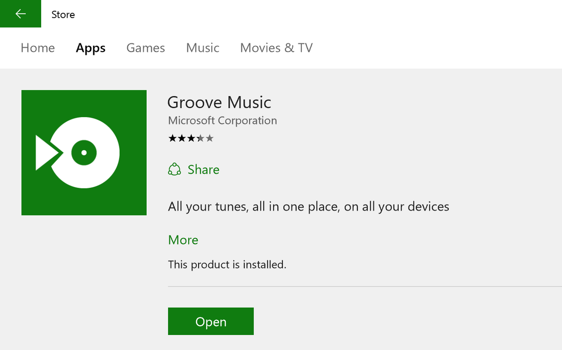Click Microsoft Corporation publisher name

coord(222,120)
